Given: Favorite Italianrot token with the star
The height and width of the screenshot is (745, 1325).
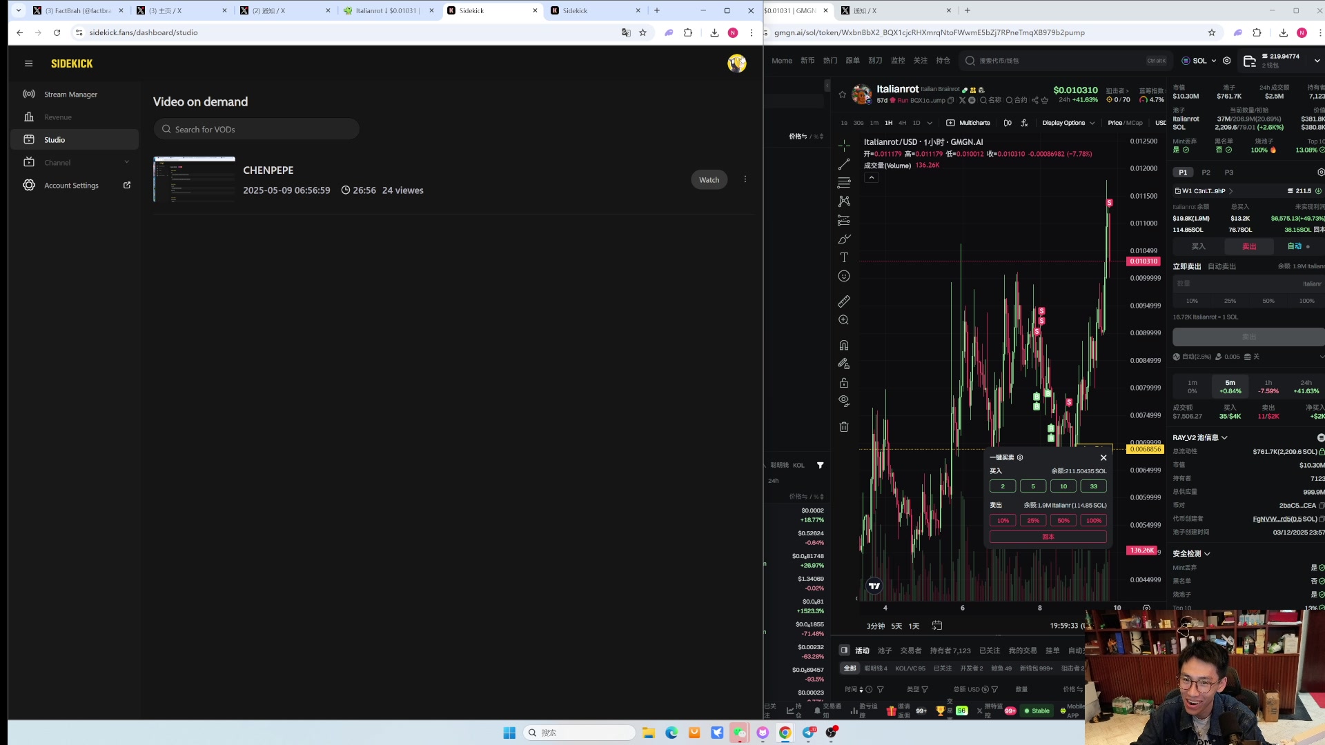Looking at the screenshot, I should [842, 95].
